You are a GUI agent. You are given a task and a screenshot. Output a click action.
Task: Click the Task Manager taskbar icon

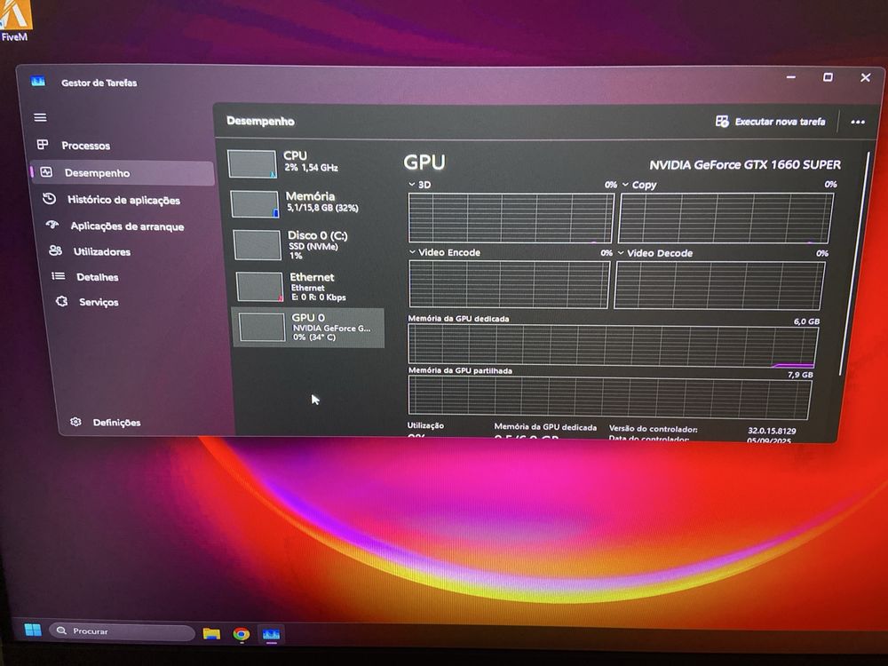pyautogui.click(x=271, y=634)
